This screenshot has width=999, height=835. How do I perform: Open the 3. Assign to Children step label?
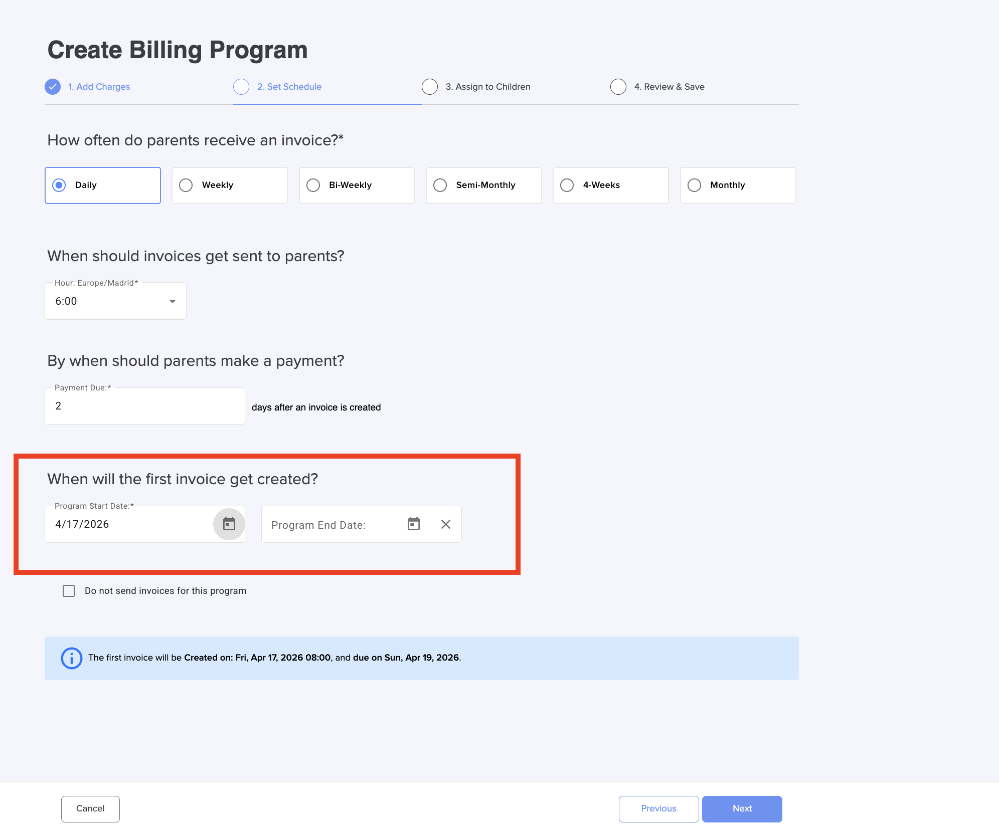[487, 87]
